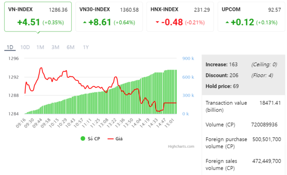Screen dimensions: 287x175
Task: Click the +0.12 change figure
Action: (243, 22)
